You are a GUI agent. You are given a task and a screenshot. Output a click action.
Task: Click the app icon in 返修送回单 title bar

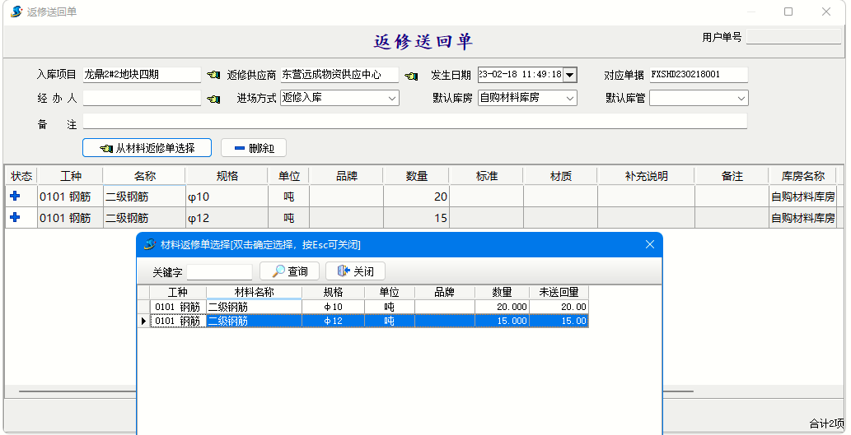16,12
